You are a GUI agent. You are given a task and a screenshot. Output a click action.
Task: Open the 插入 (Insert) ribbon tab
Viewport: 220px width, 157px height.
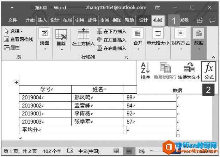pyautogui.click(x=42, y=20)
